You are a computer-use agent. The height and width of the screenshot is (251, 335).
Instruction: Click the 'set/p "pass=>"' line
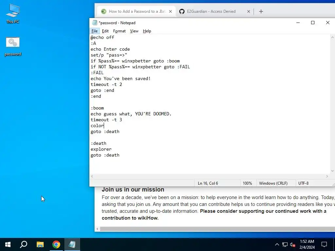[109, 55]
